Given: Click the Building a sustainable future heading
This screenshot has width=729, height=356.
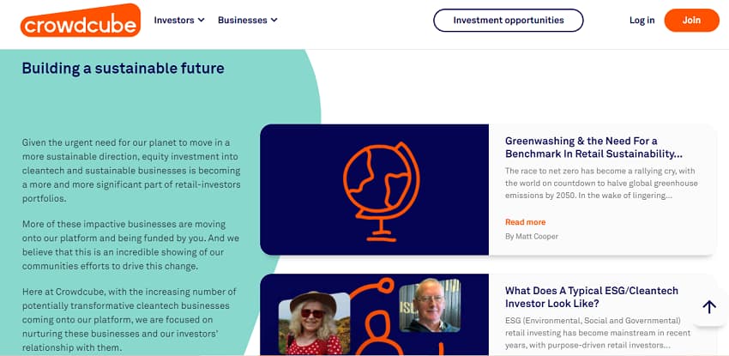Looking at the screenshot, I should [123, 68].
